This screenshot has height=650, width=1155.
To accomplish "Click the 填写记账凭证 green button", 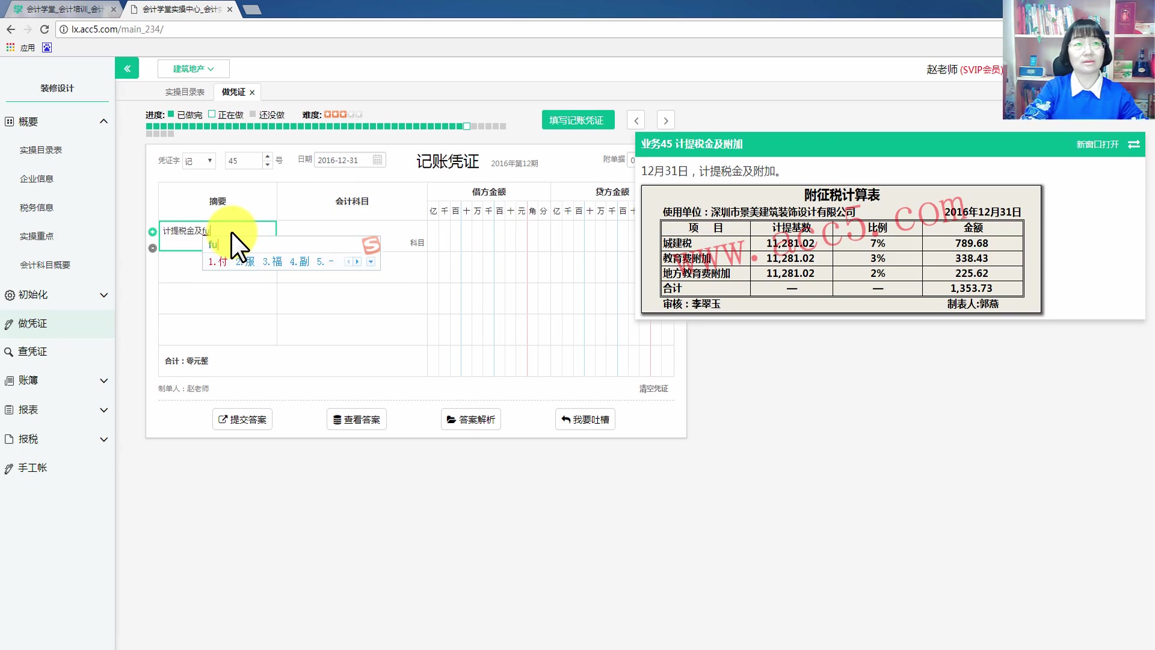I will 577,120.
